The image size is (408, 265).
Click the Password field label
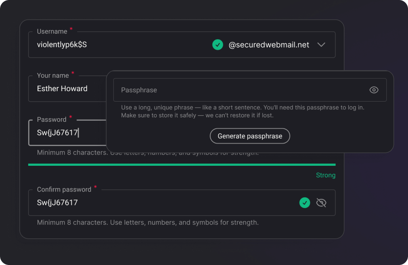click(52, 119)
